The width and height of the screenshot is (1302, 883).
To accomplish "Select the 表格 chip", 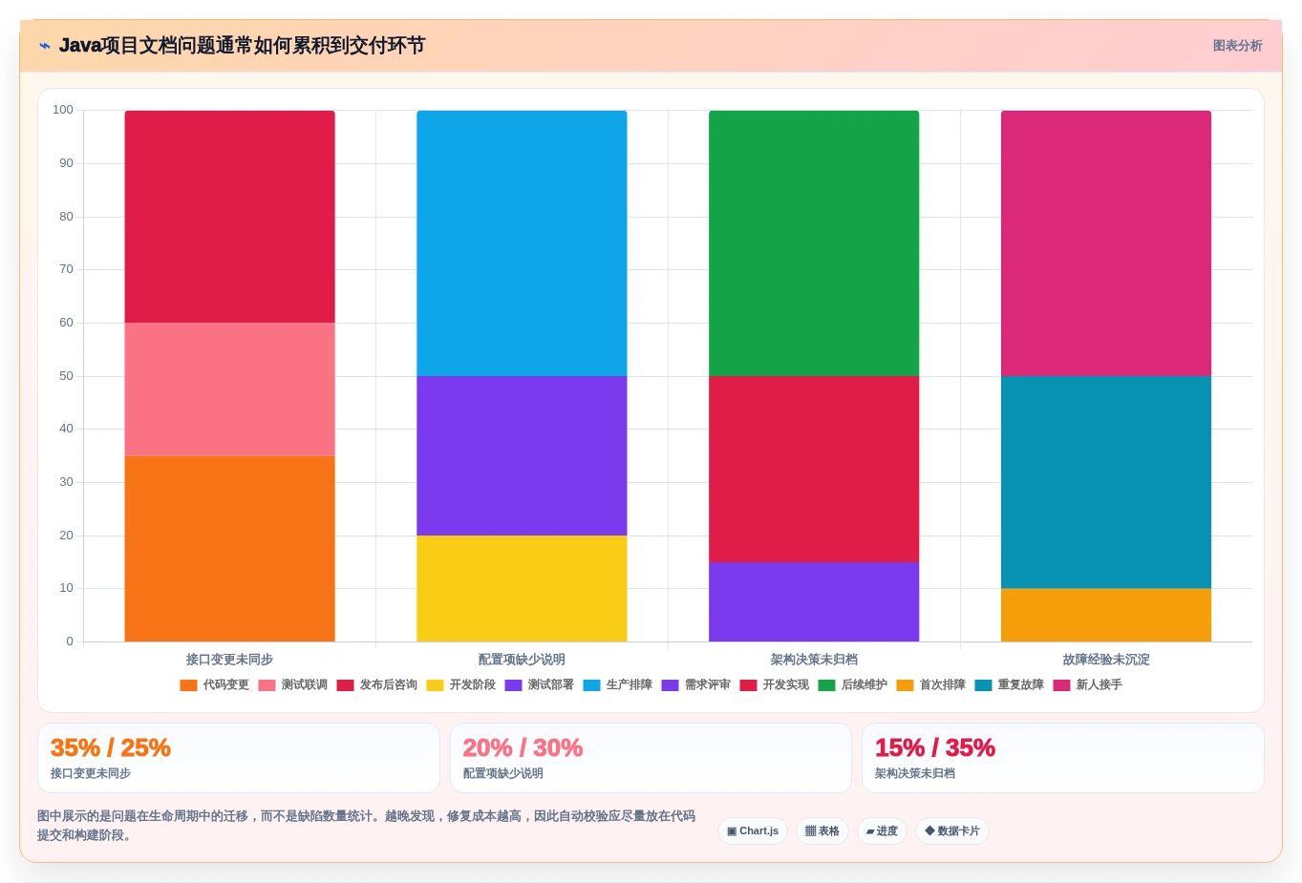I will coord(822,831).
